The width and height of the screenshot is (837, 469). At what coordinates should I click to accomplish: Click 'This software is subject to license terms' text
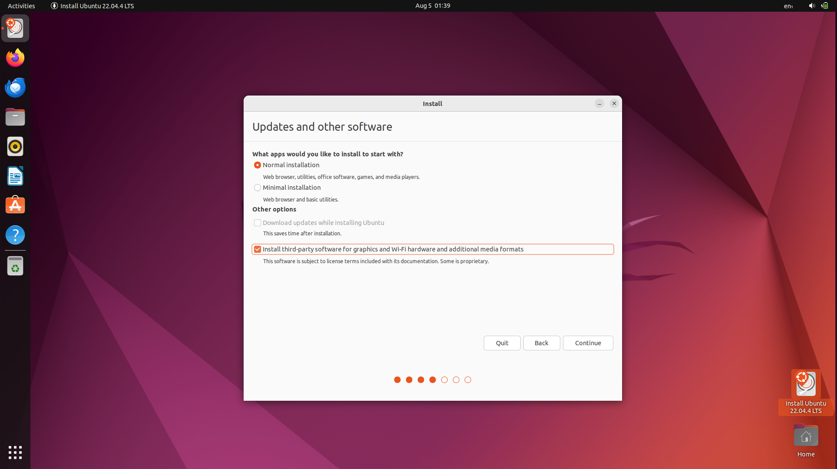click(376, 261)
